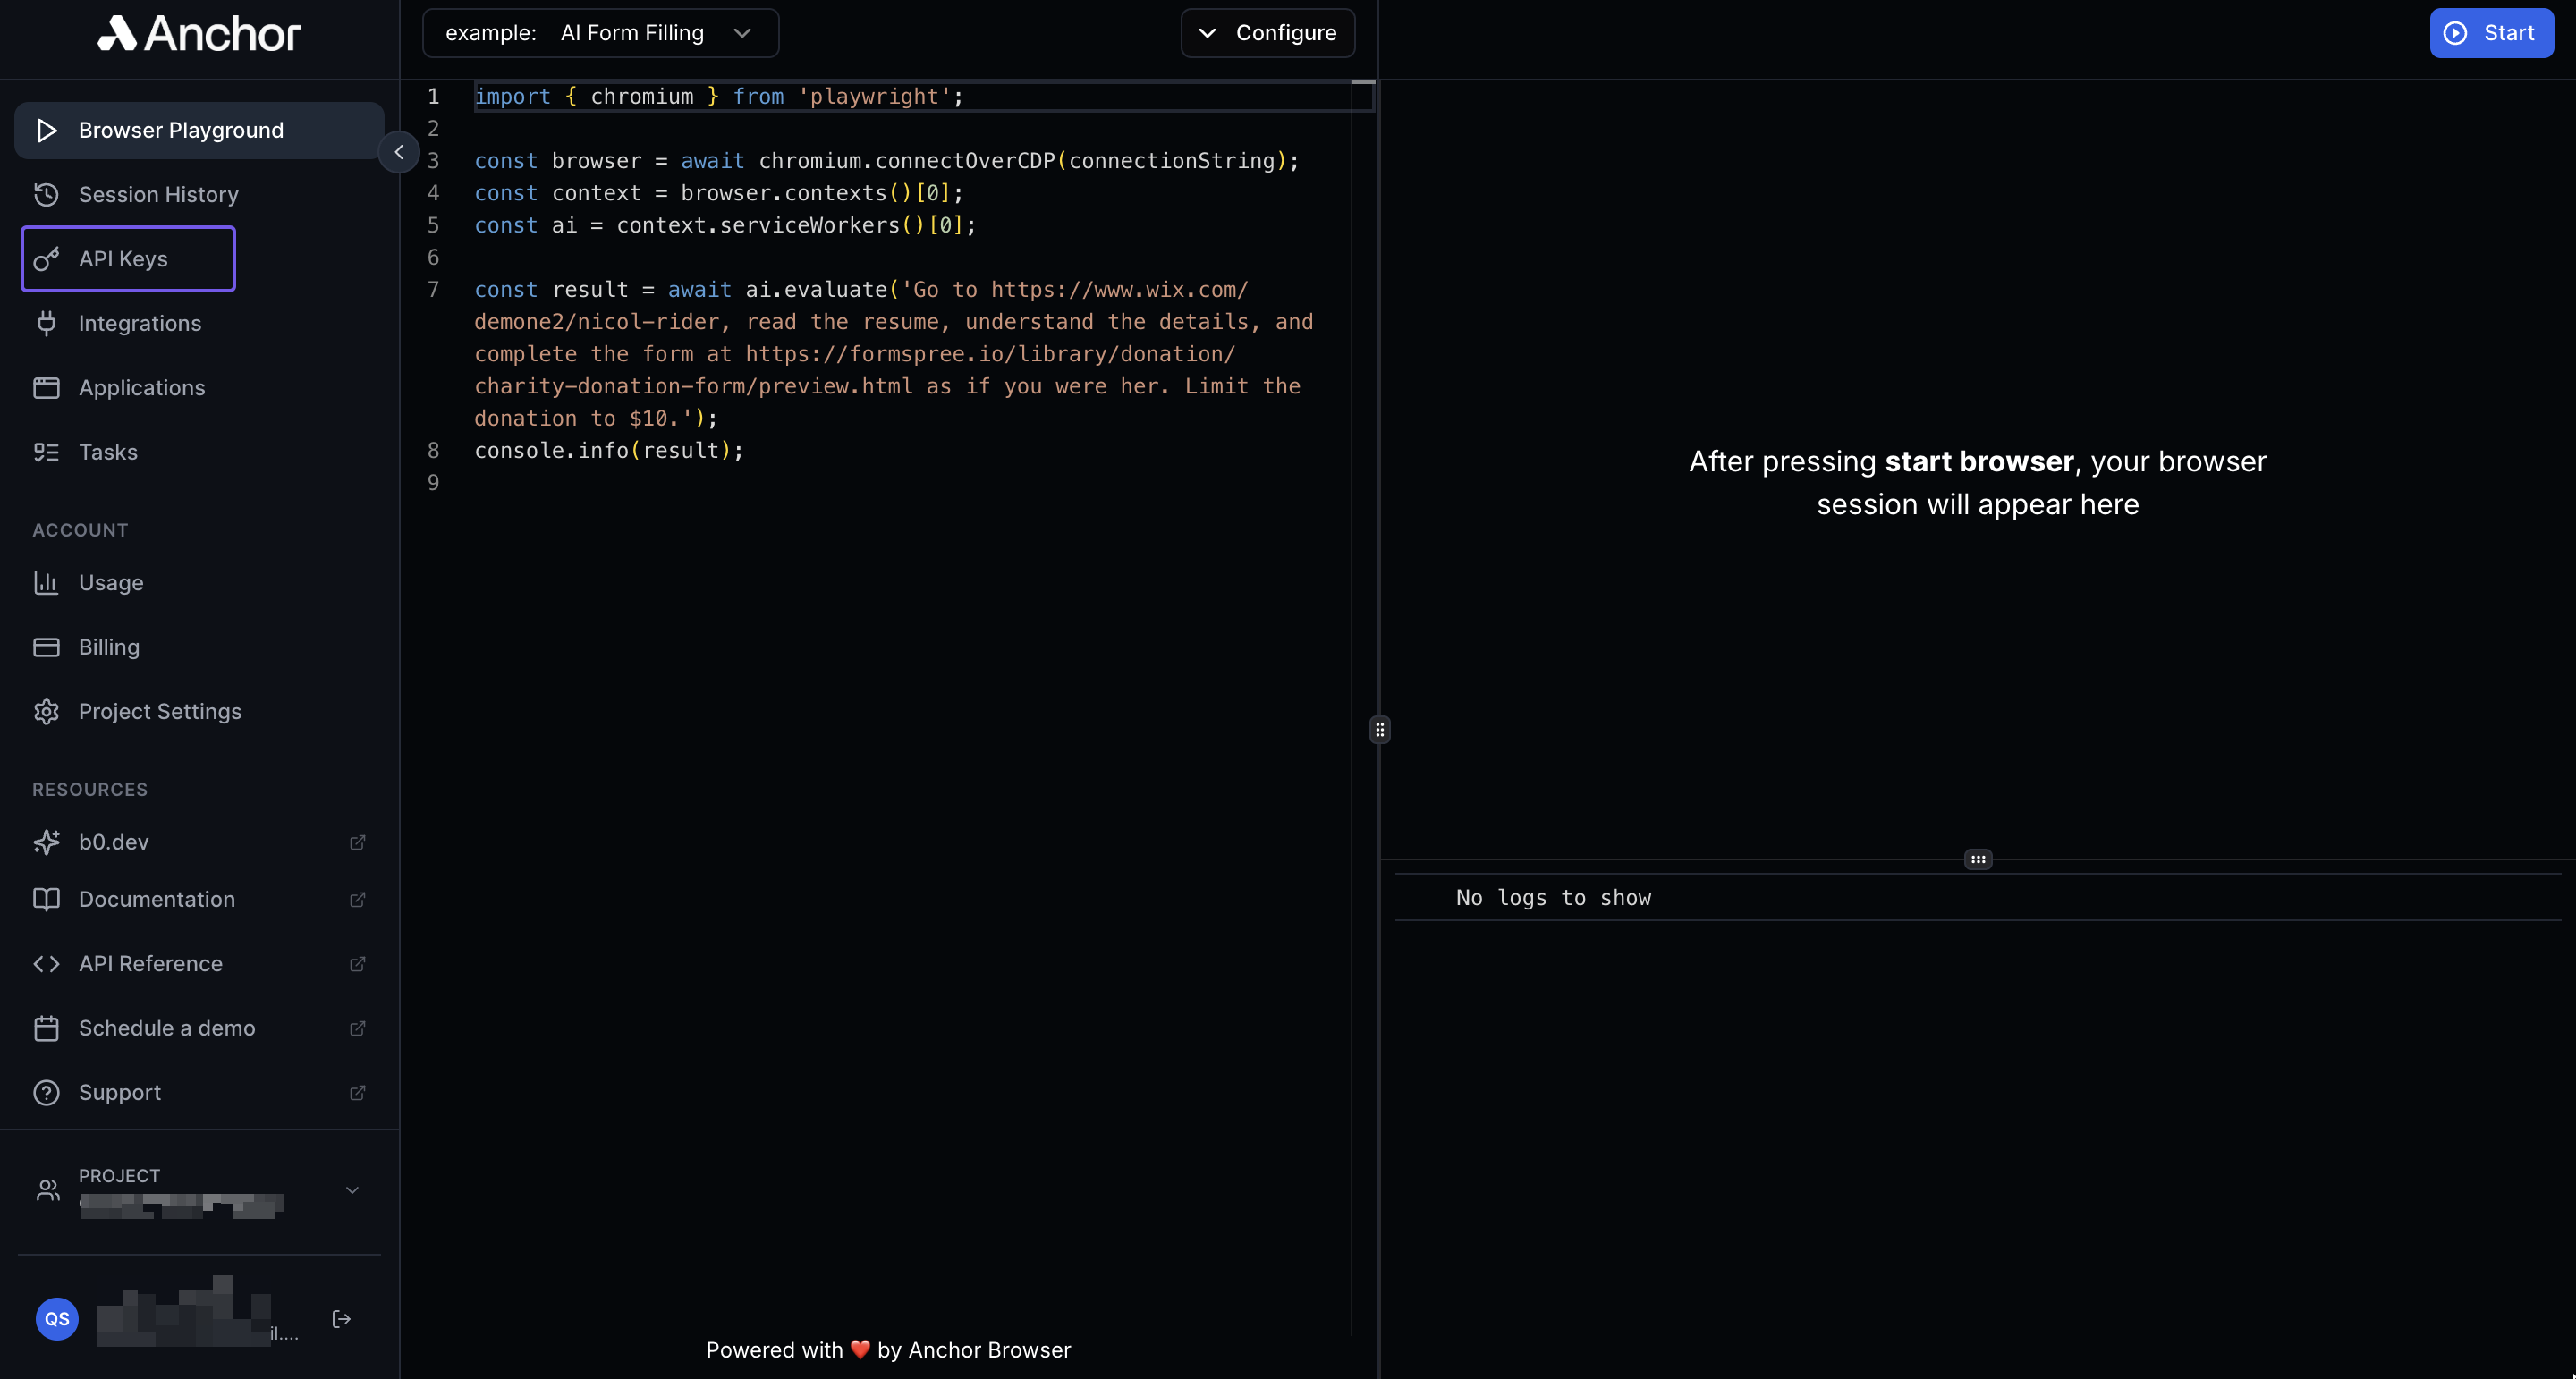Expand the Configure panel
Viewport: 2576px width, 1379px height.
[1267, 33]
